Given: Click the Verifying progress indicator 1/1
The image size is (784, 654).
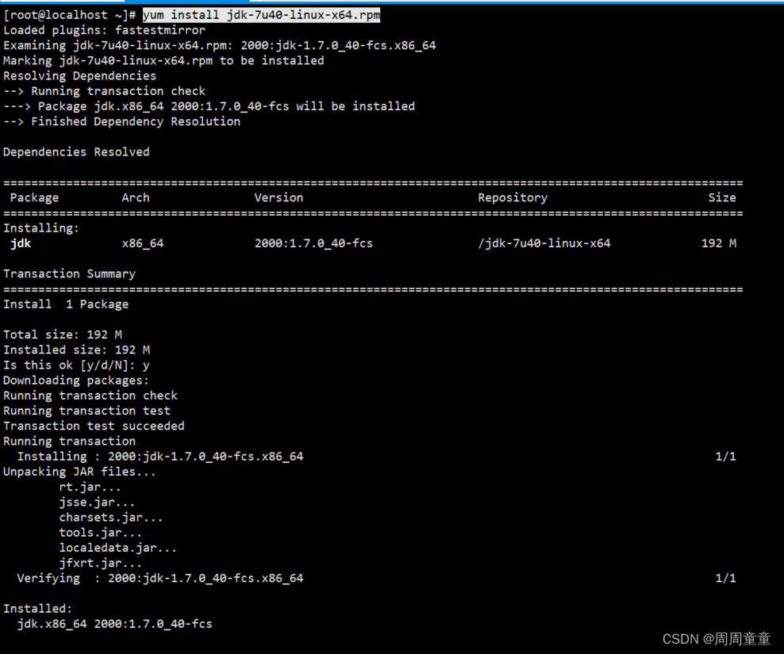Looking at the screenshot, I should (x=724, y=578).
